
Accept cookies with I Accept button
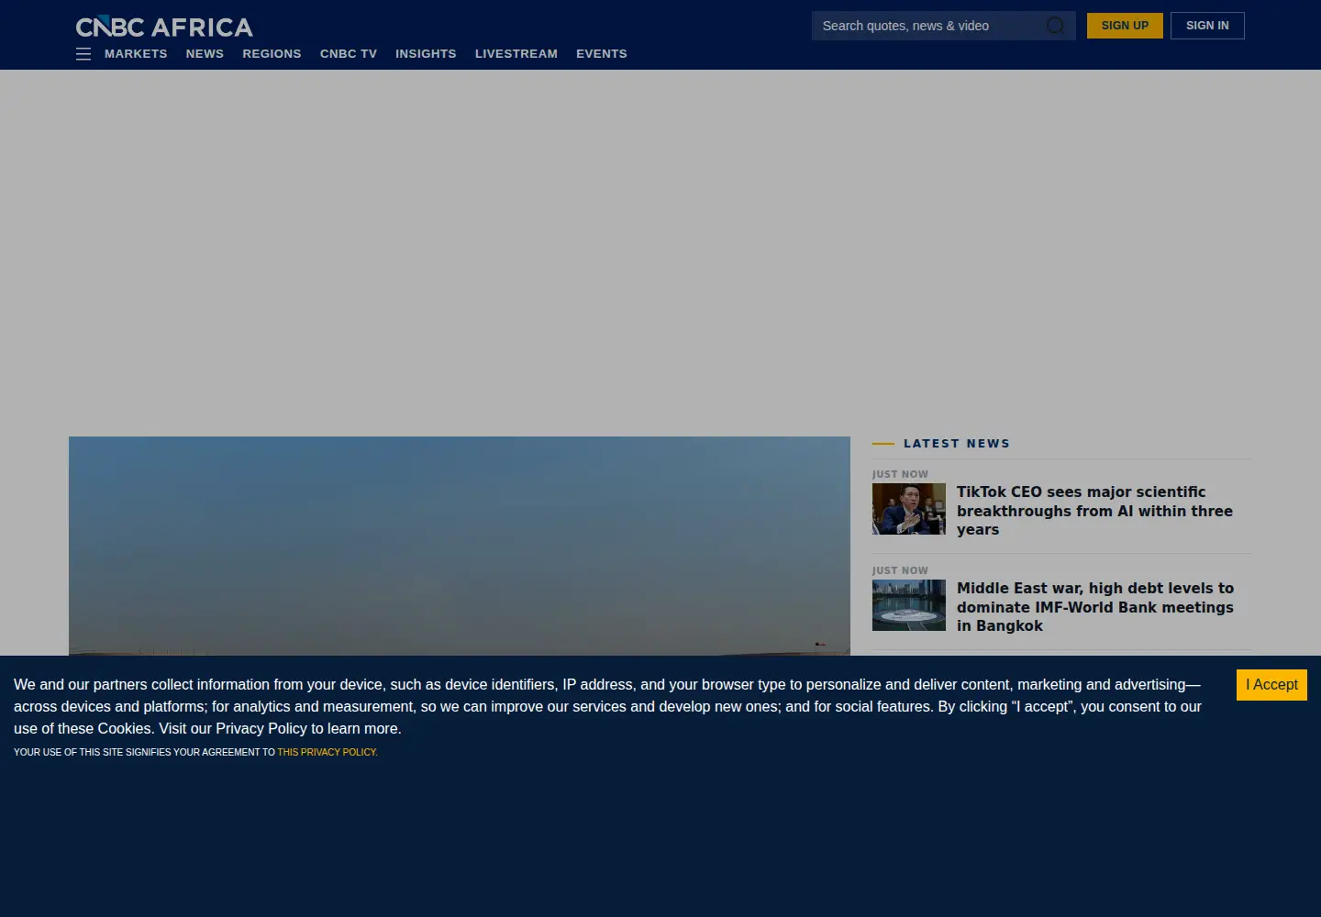pyautogui.click(x=1271, y=685)
